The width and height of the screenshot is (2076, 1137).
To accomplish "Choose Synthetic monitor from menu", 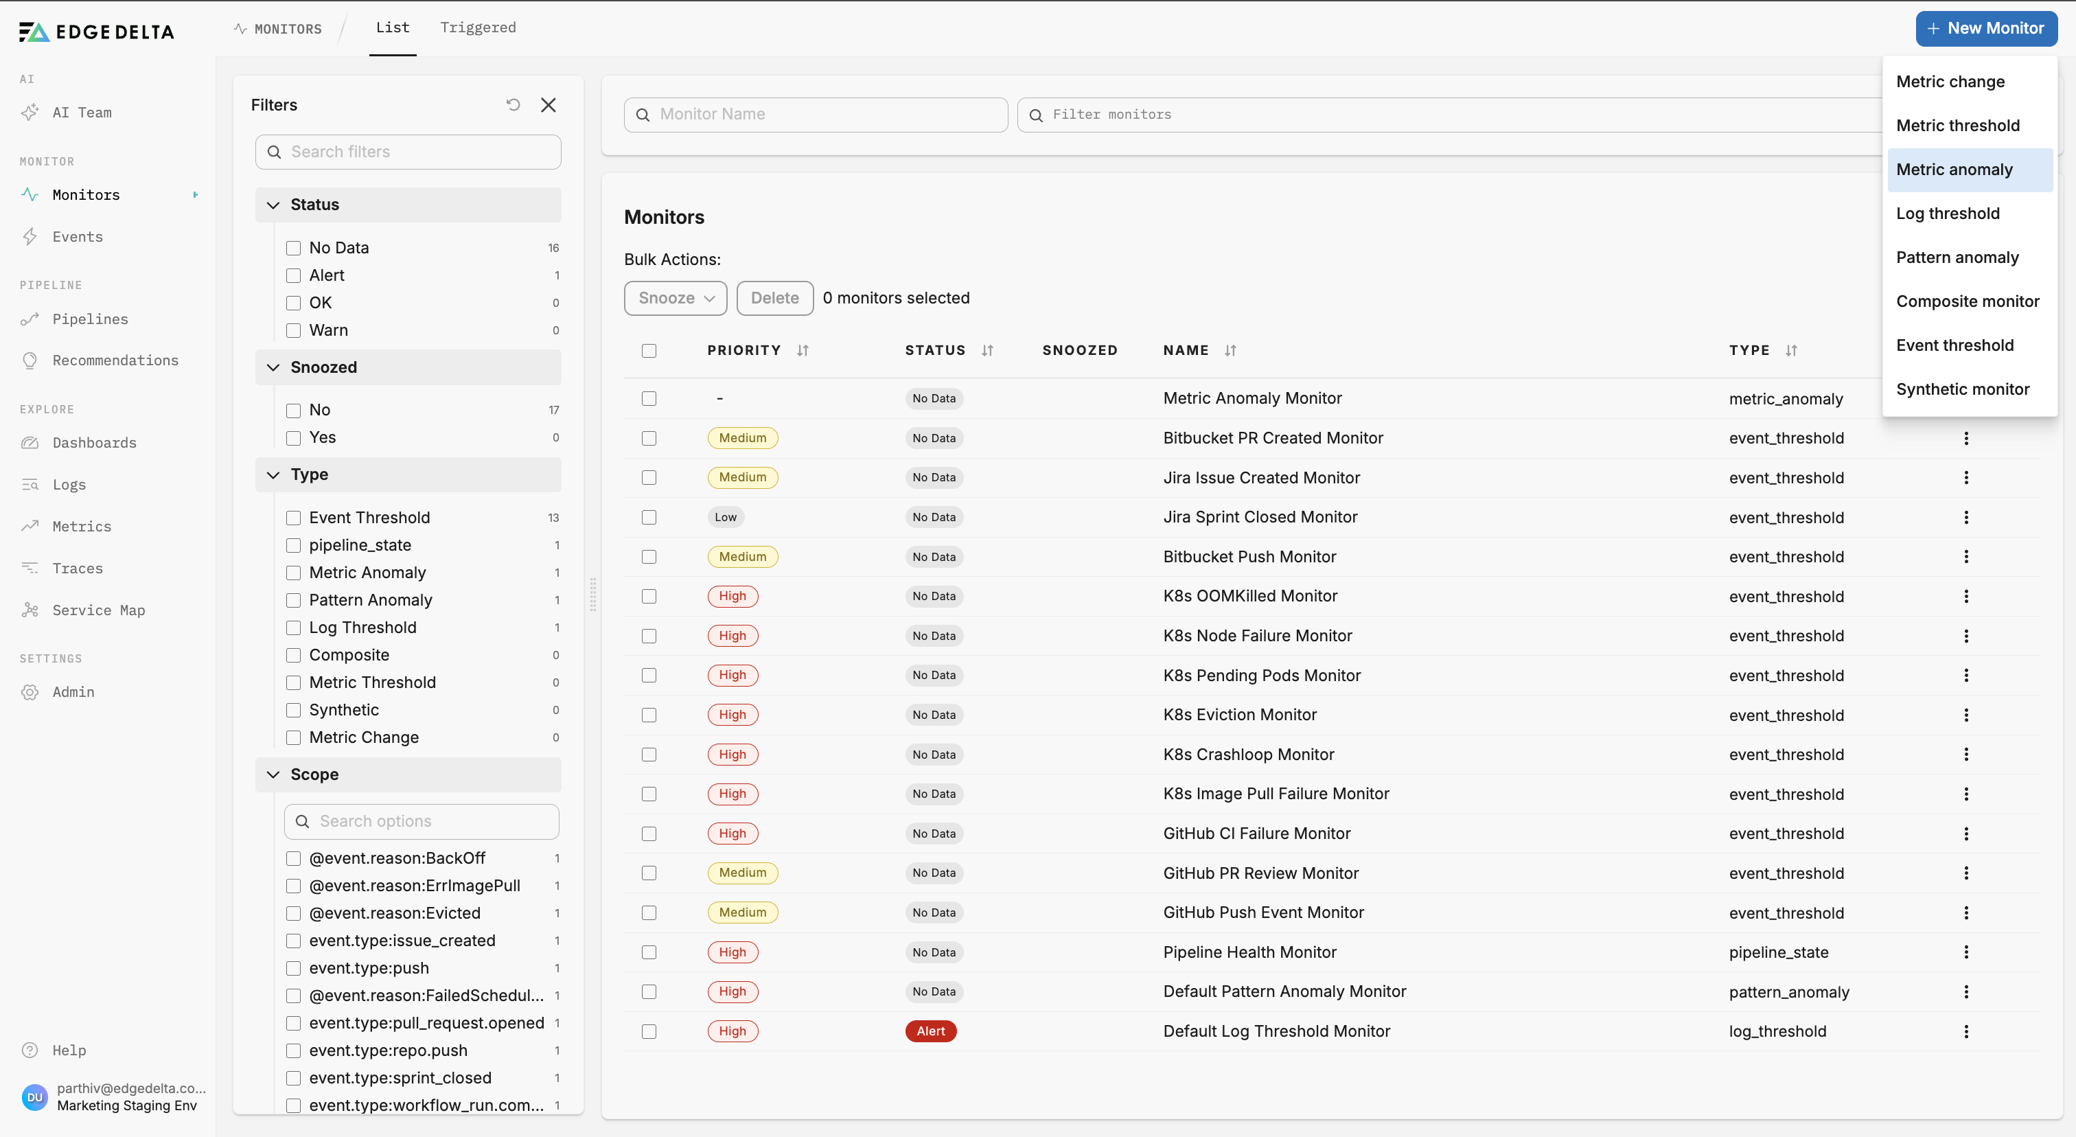I will [1970, 389].
